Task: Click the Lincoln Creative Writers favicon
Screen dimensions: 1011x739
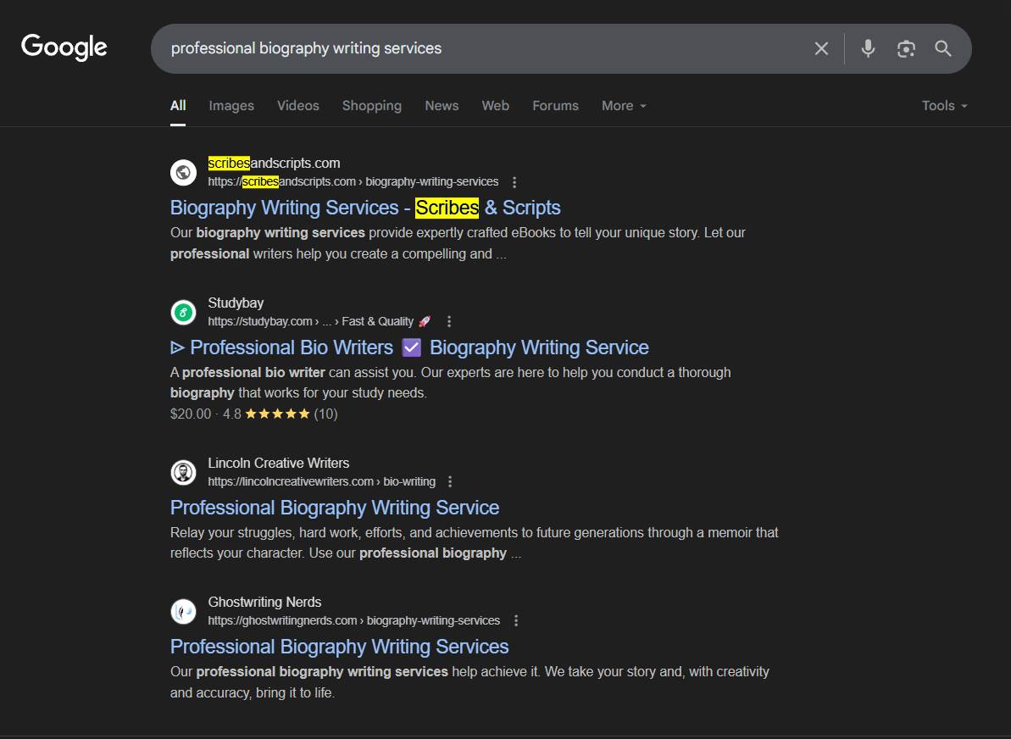Action: [183, 472]
